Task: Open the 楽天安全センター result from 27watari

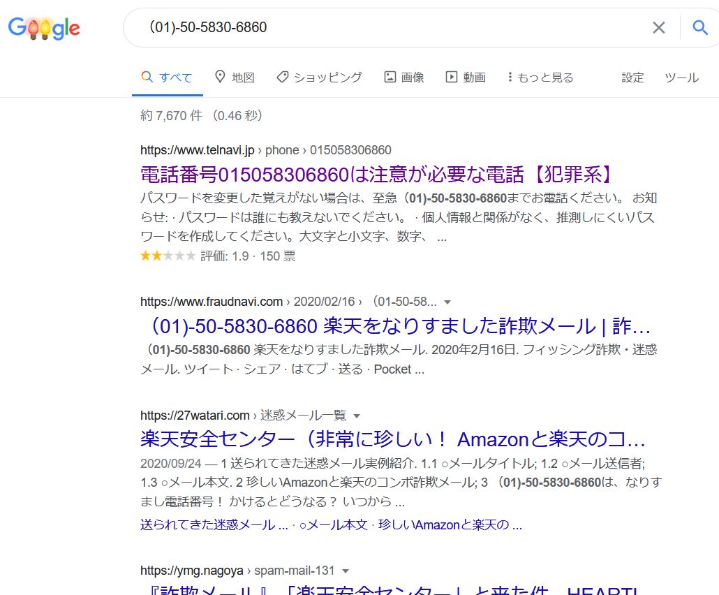Action: (393, 439)
